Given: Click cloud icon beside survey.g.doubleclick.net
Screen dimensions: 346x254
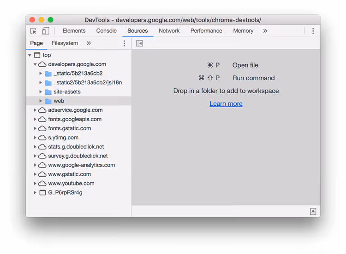Looking at the screenshot, I should tap(42, 156).
